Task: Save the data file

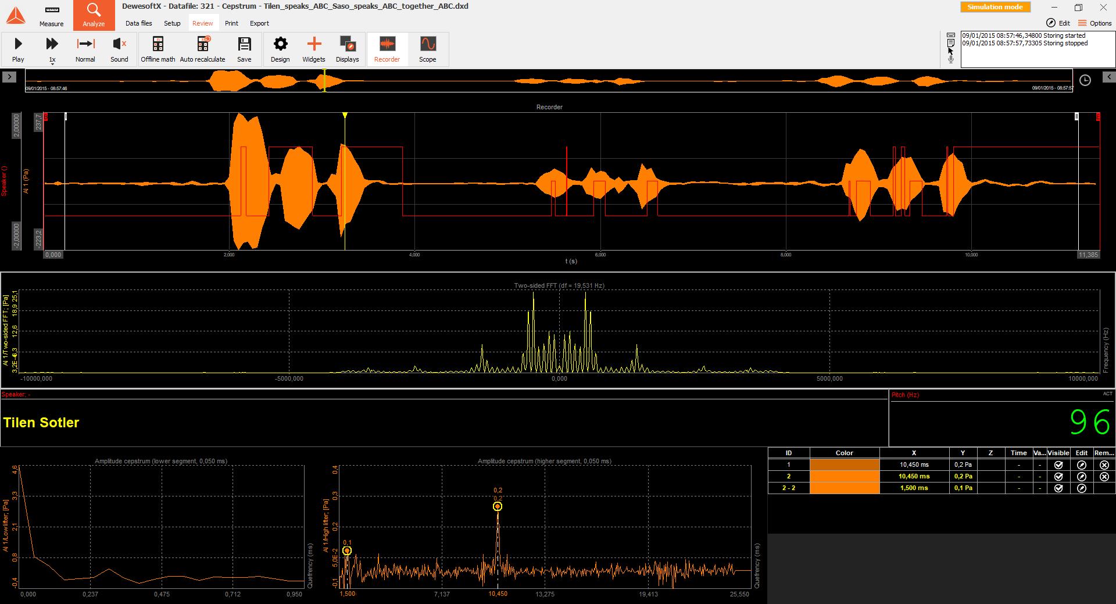Action: (x=244, y=49)
